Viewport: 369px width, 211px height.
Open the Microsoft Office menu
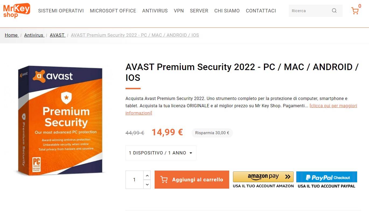113,11
